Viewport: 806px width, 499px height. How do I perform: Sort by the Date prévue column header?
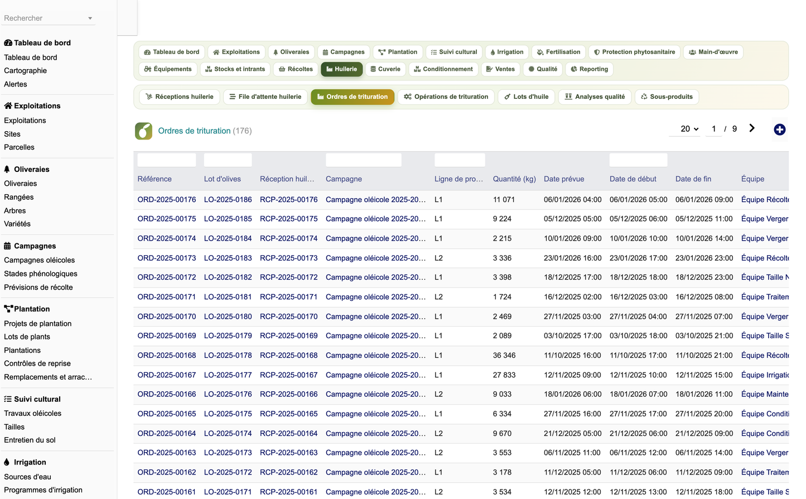point(564,179)
